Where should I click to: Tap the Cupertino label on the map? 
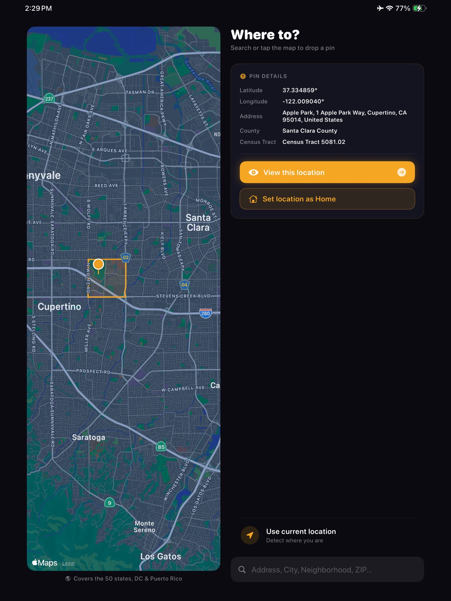tap(59, 306)
